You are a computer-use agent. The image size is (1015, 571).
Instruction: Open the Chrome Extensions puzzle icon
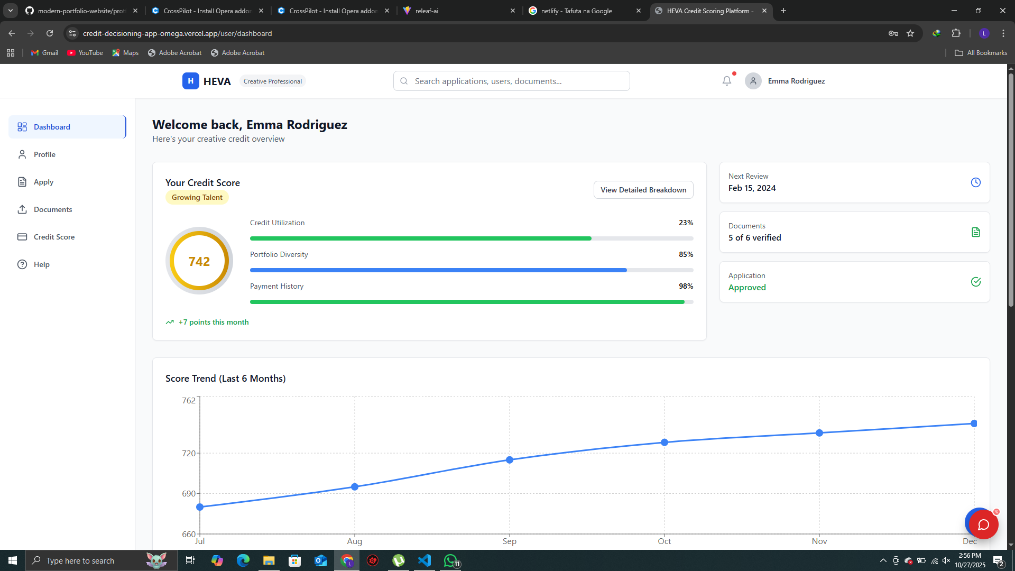tap(956, 33)
